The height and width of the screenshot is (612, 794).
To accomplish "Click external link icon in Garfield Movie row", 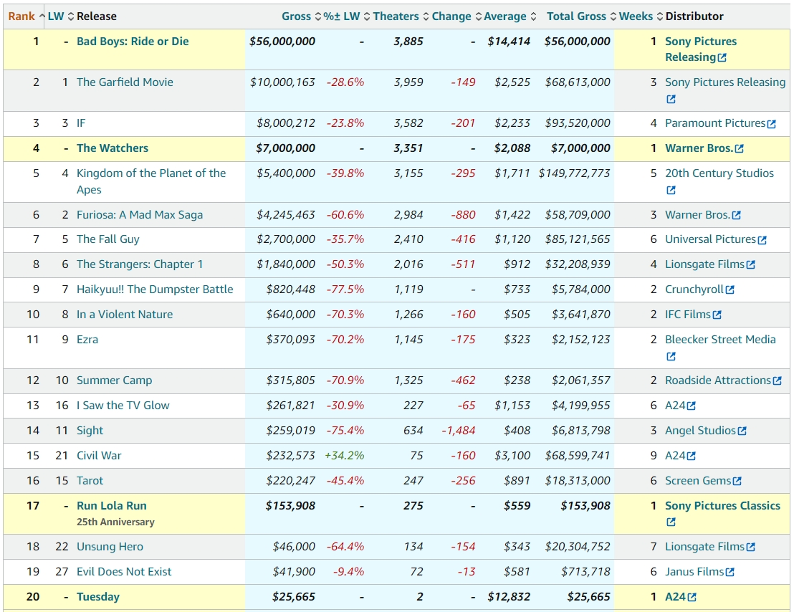I will tap(671, 99).
